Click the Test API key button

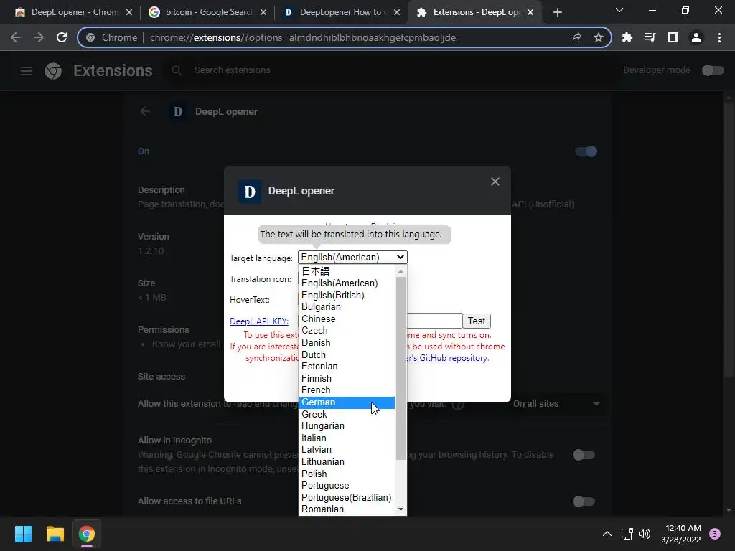(477, 321)
